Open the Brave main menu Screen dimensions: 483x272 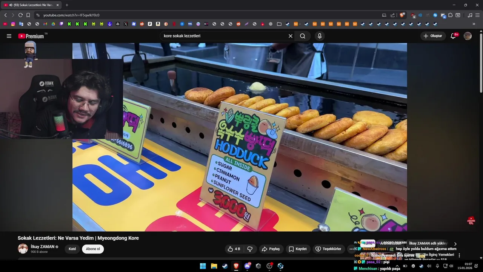pos(477,15)
